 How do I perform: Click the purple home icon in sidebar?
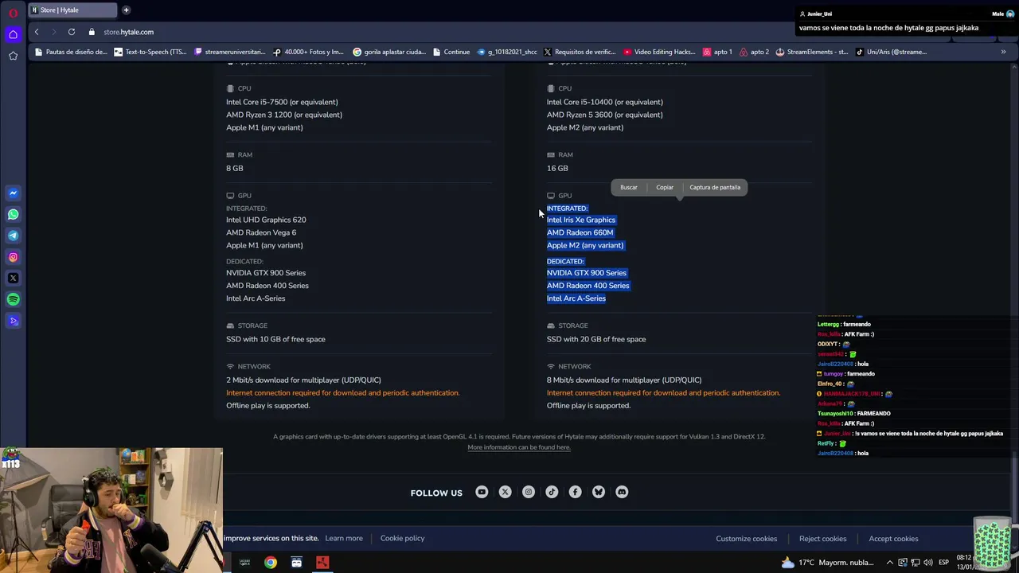tap(13, 33)
